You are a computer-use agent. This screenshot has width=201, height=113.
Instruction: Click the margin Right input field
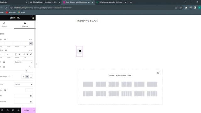click(x=9, y=43)
